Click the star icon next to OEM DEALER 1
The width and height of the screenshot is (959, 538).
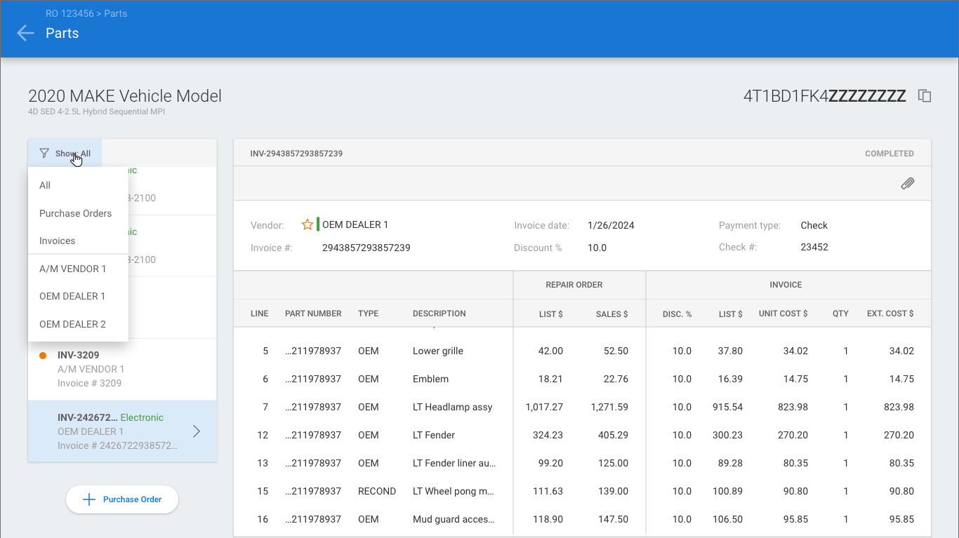[307, 224]
